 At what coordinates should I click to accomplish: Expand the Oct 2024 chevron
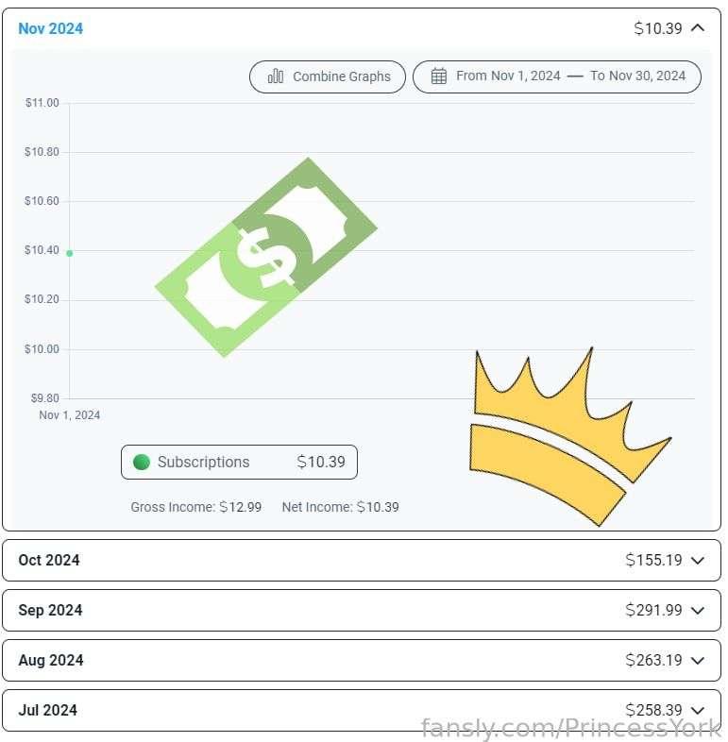point(698,561)
